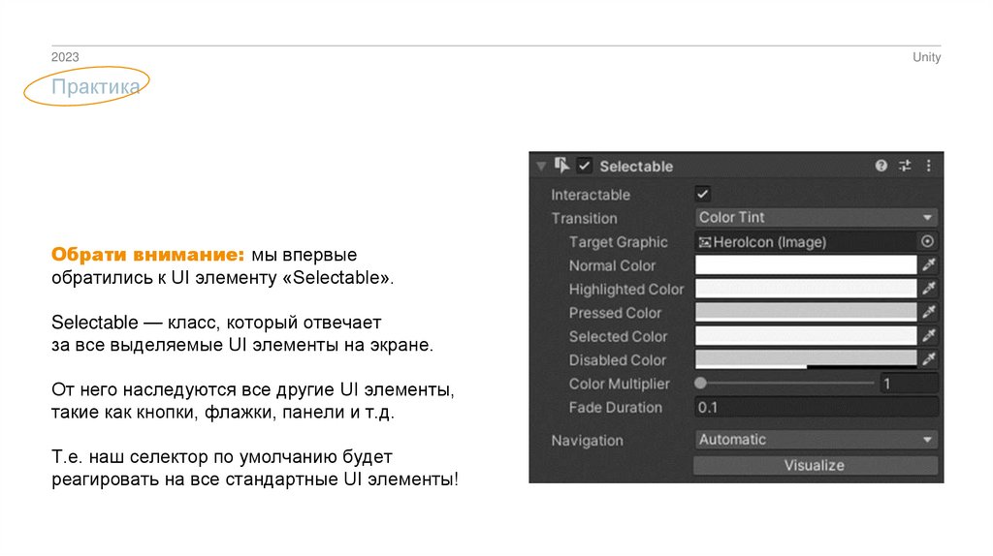Viewport: 993px width, 556px height.
Task: Click the Disabled Color eyedropper icon
Action: click(928, 359)
